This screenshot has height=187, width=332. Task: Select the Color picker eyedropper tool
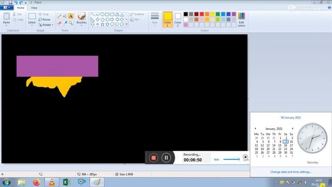pos(65,23)
